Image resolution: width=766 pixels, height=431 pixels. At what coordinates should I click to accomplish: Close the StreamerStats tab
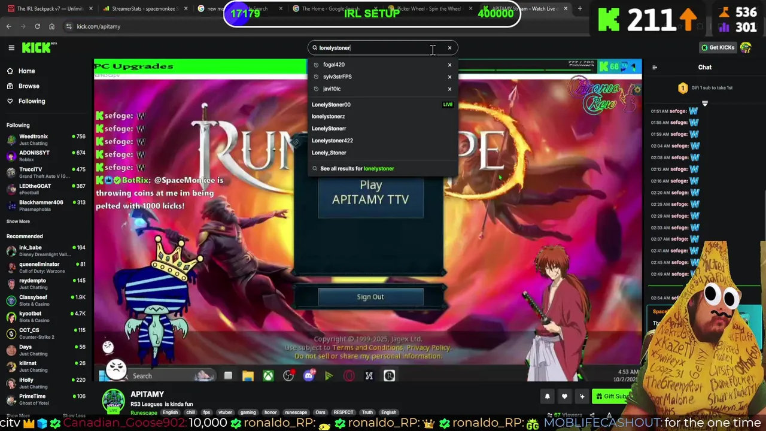(x=186, y=9)
